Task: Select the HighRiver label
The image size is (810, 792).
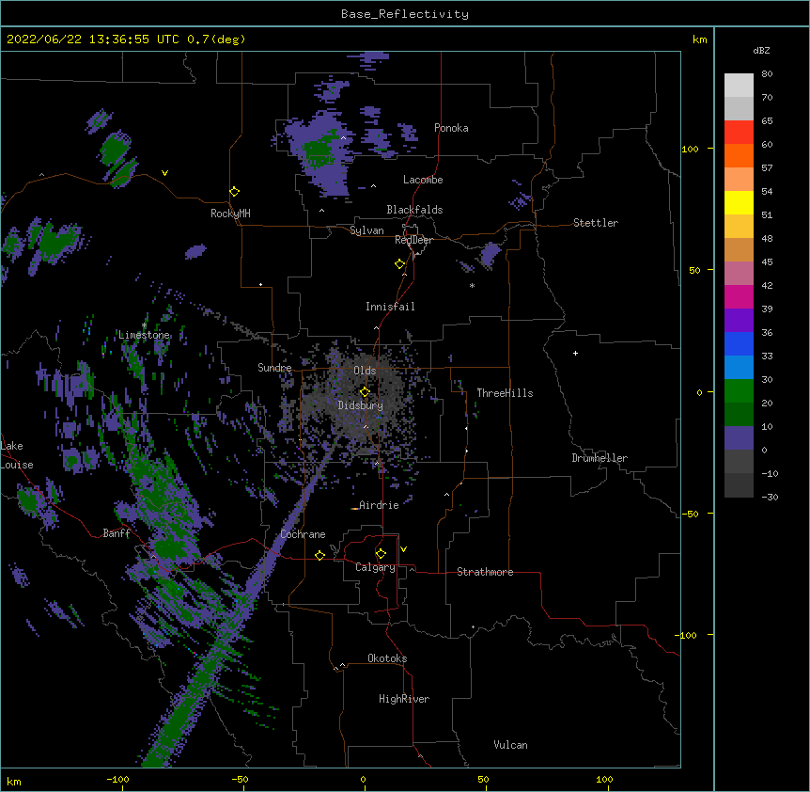Action: (404, 699)
